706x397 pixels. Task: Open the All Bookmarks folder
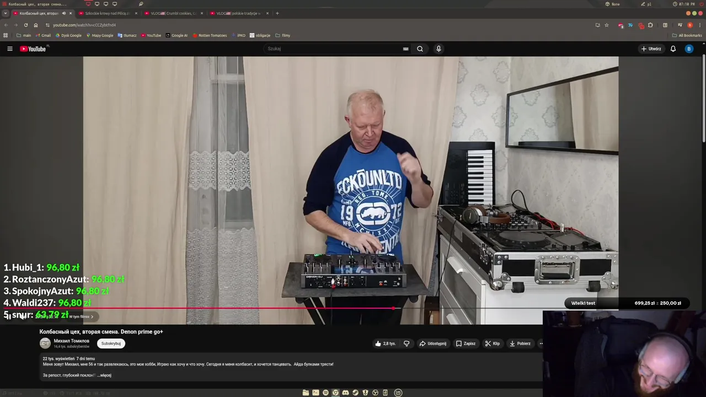click(687, 35)
